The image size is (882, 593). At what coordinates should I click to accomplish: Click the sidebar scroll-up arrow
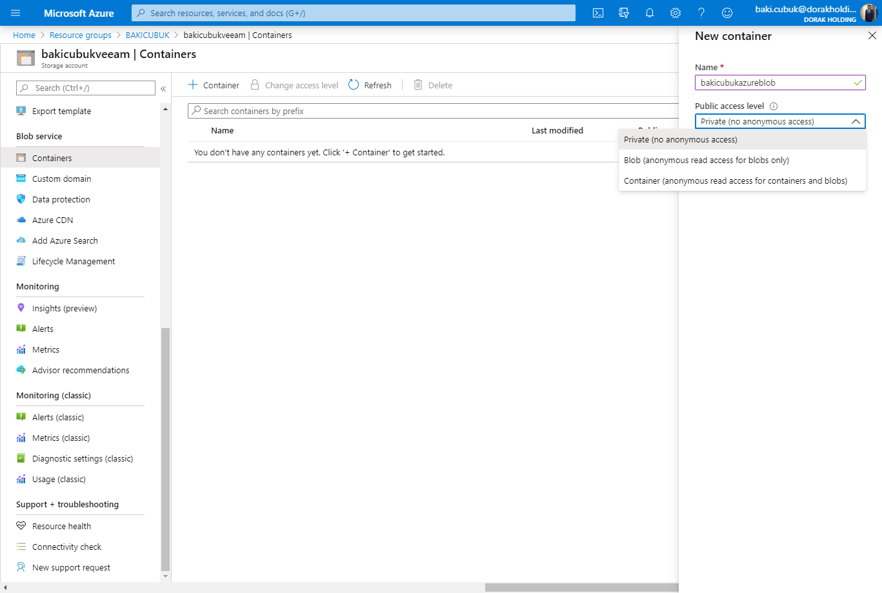tap(165, 110)
